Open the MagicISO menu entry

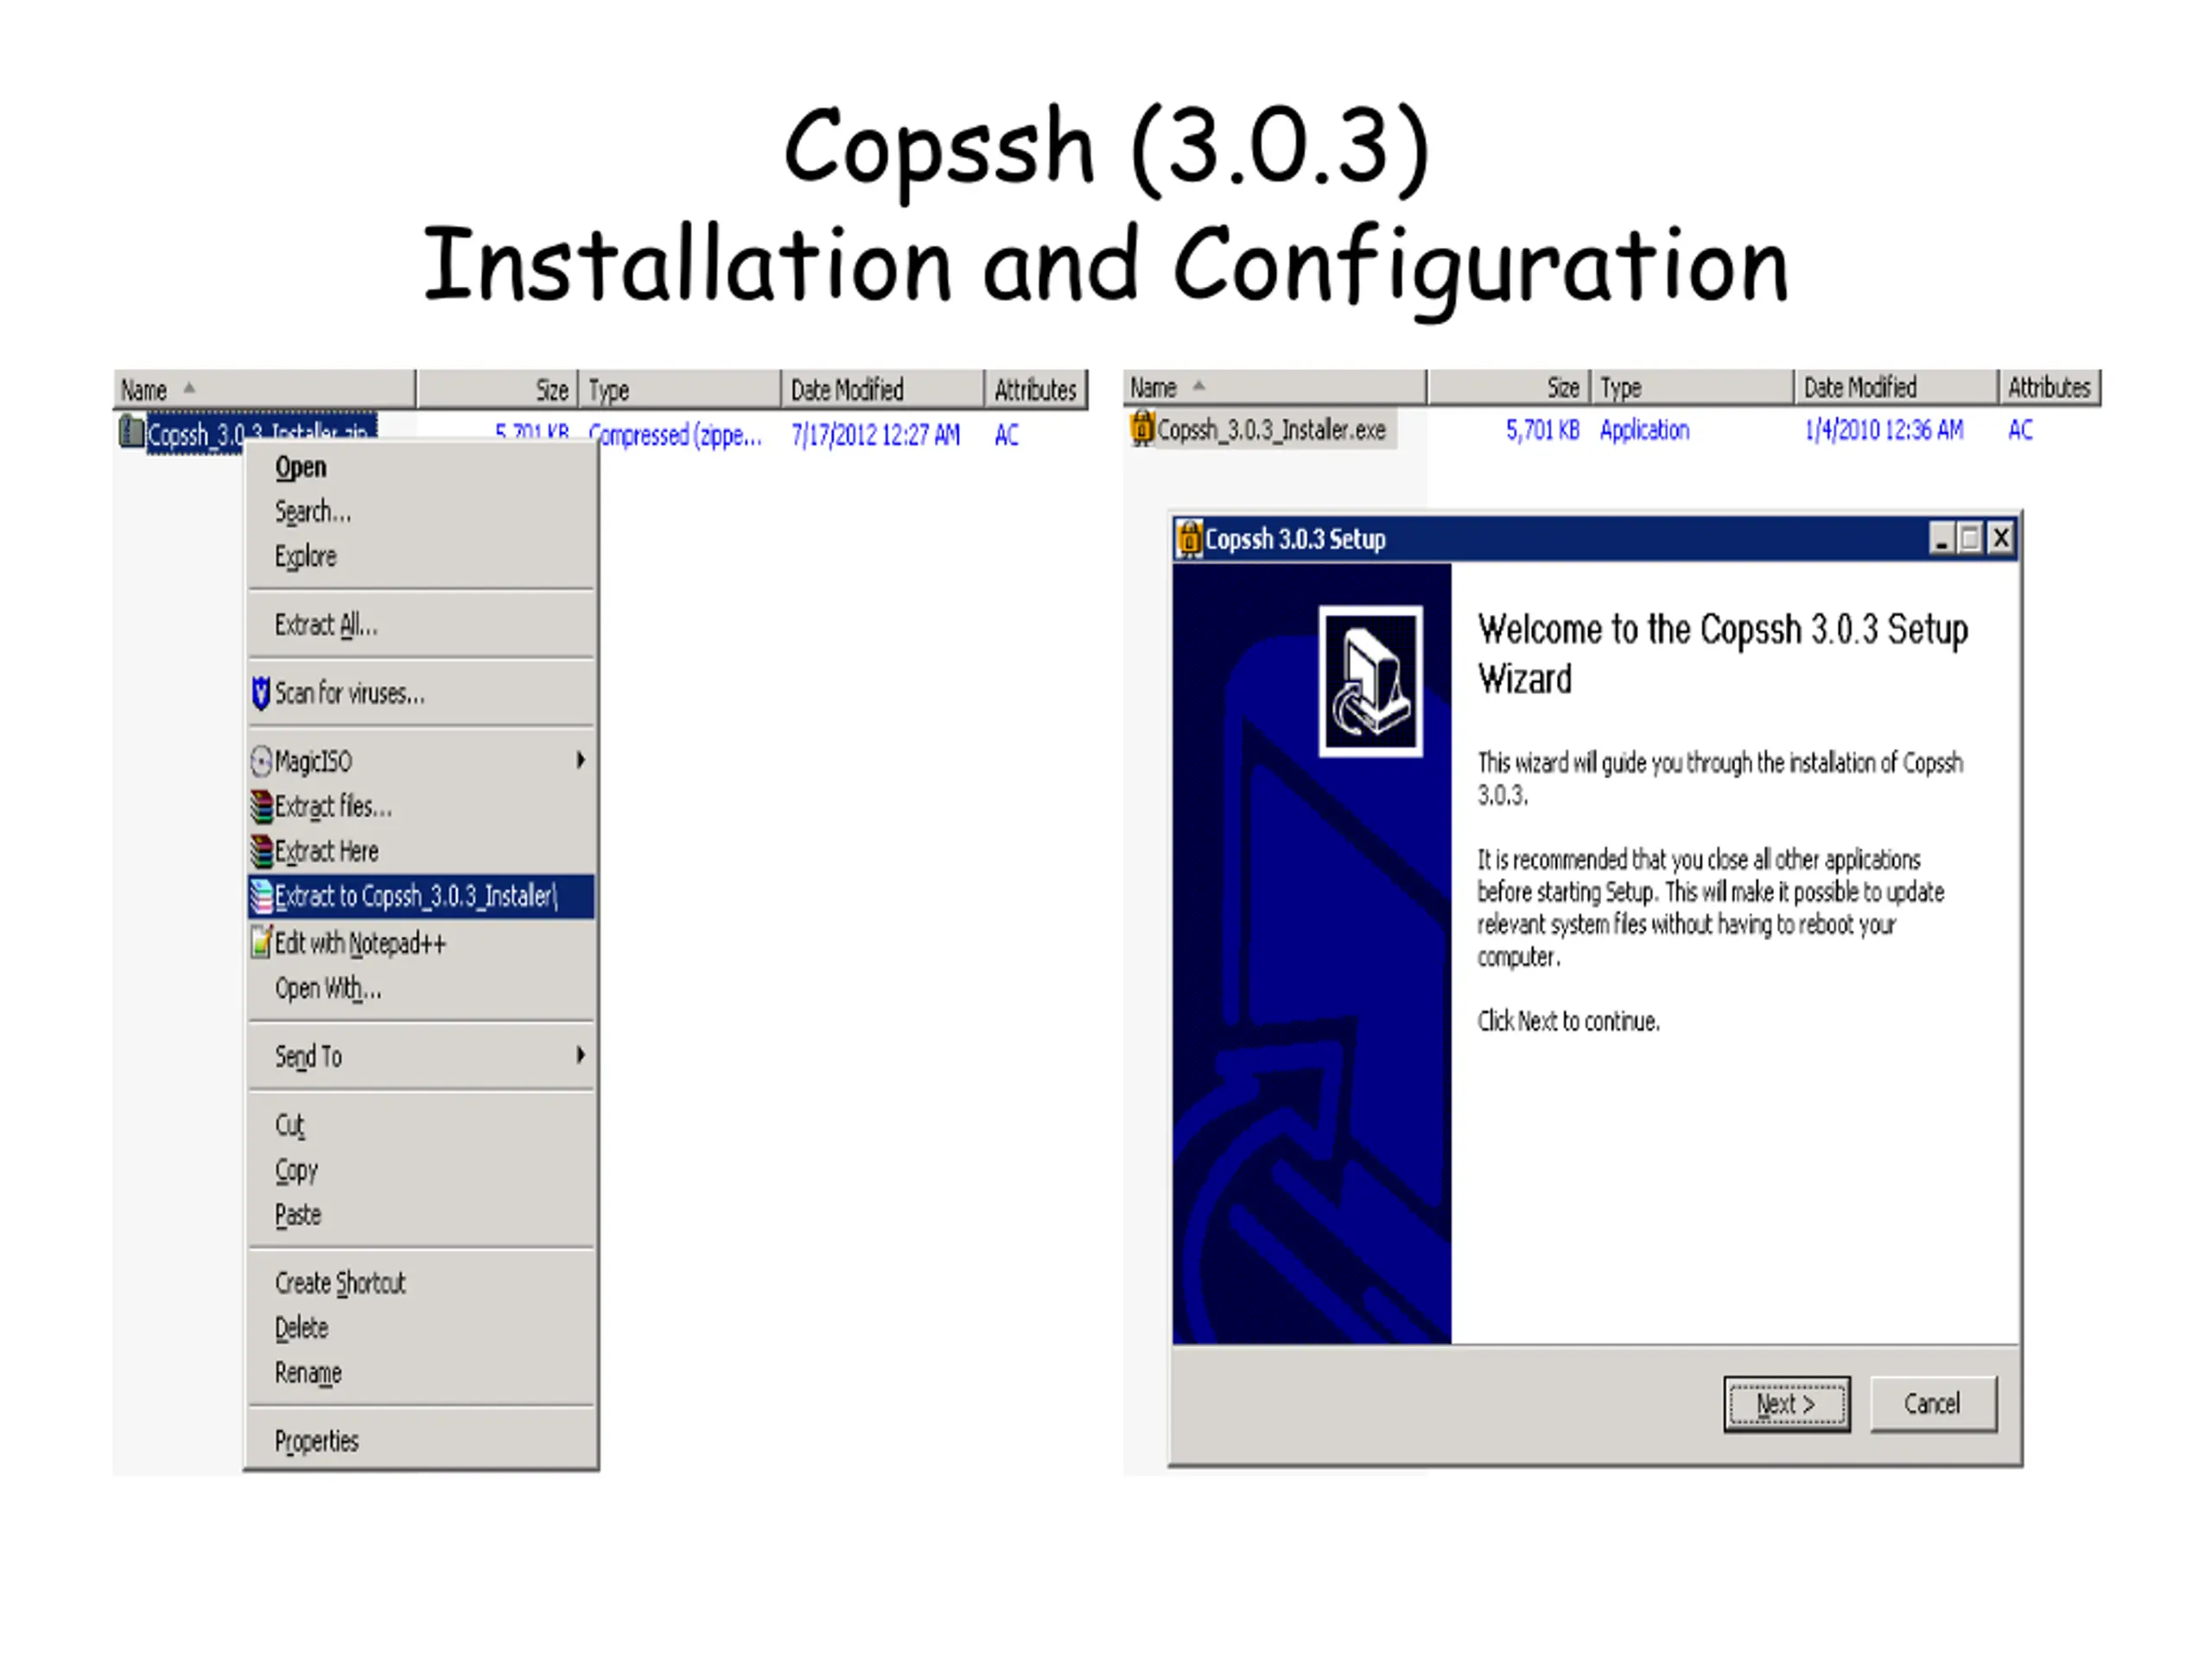tap(420, 761)
